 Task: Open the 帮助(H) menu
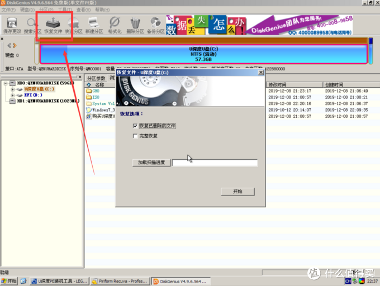point(102,9)
